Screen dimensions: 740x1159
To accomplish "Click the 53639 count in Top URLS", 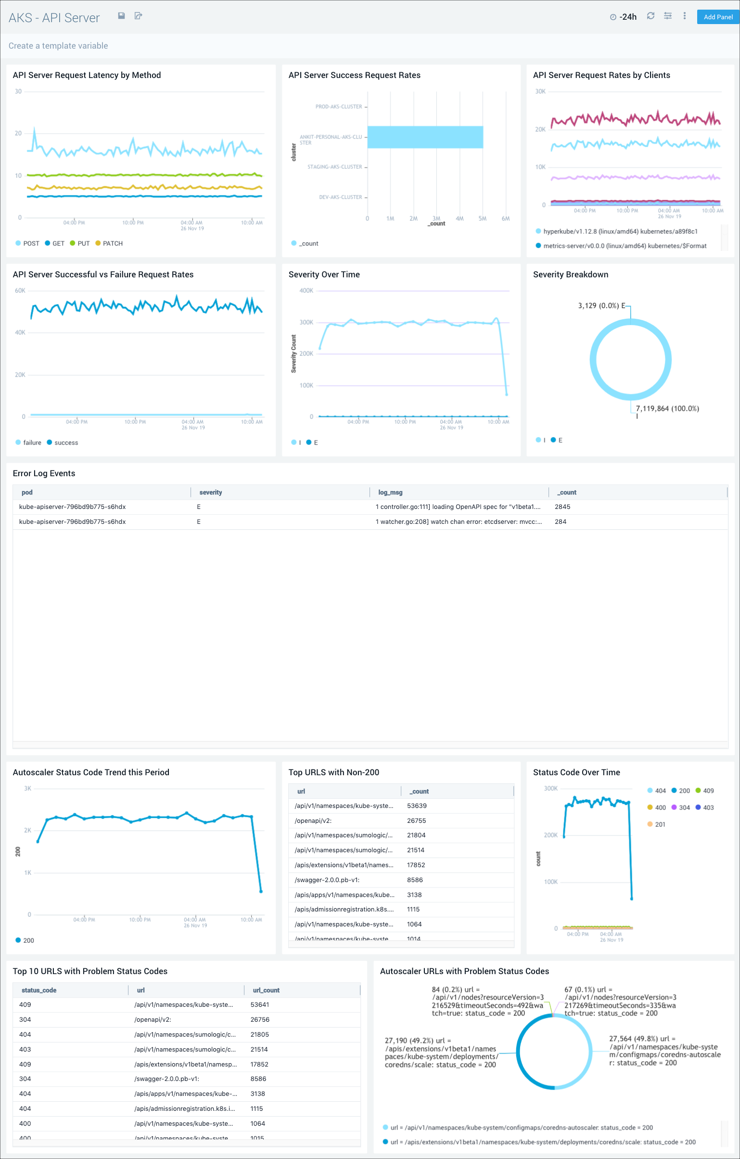I will [x=417, y=806].
